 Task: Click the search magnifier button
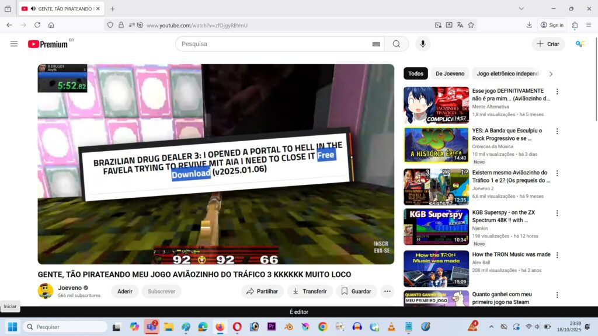[x=397, y=44]
